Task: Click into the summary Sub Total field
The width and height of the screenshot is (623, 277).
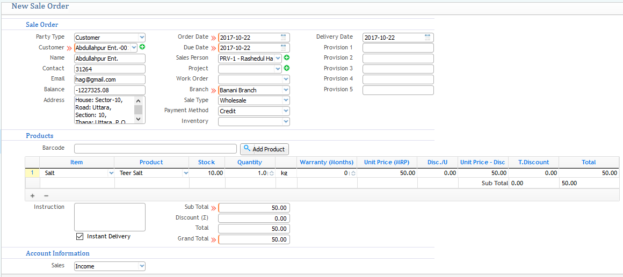Action: pos(254,208)
